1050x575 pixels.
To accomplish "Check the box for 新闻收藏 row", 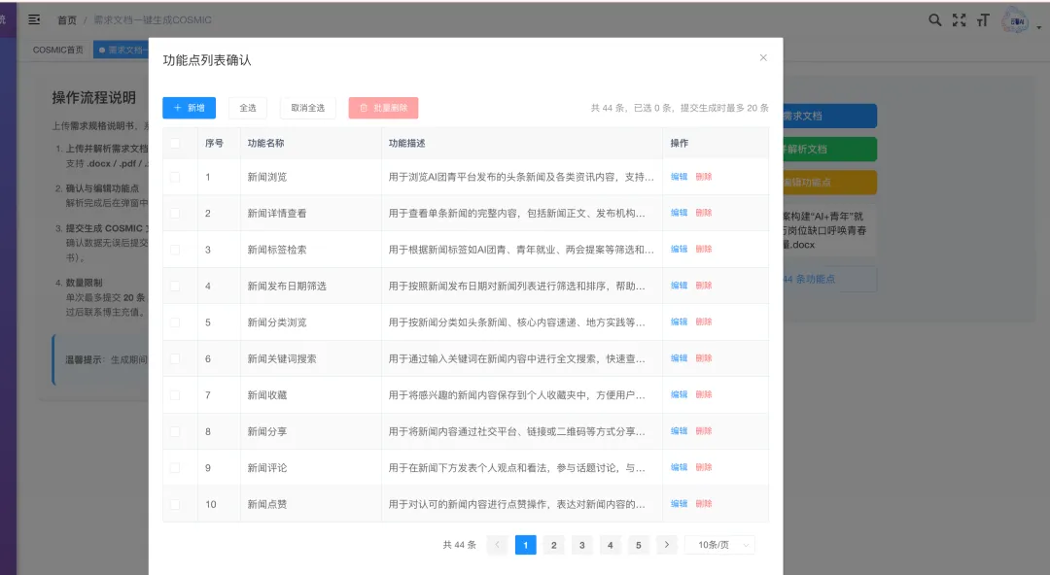I will (x=175, y=395).
